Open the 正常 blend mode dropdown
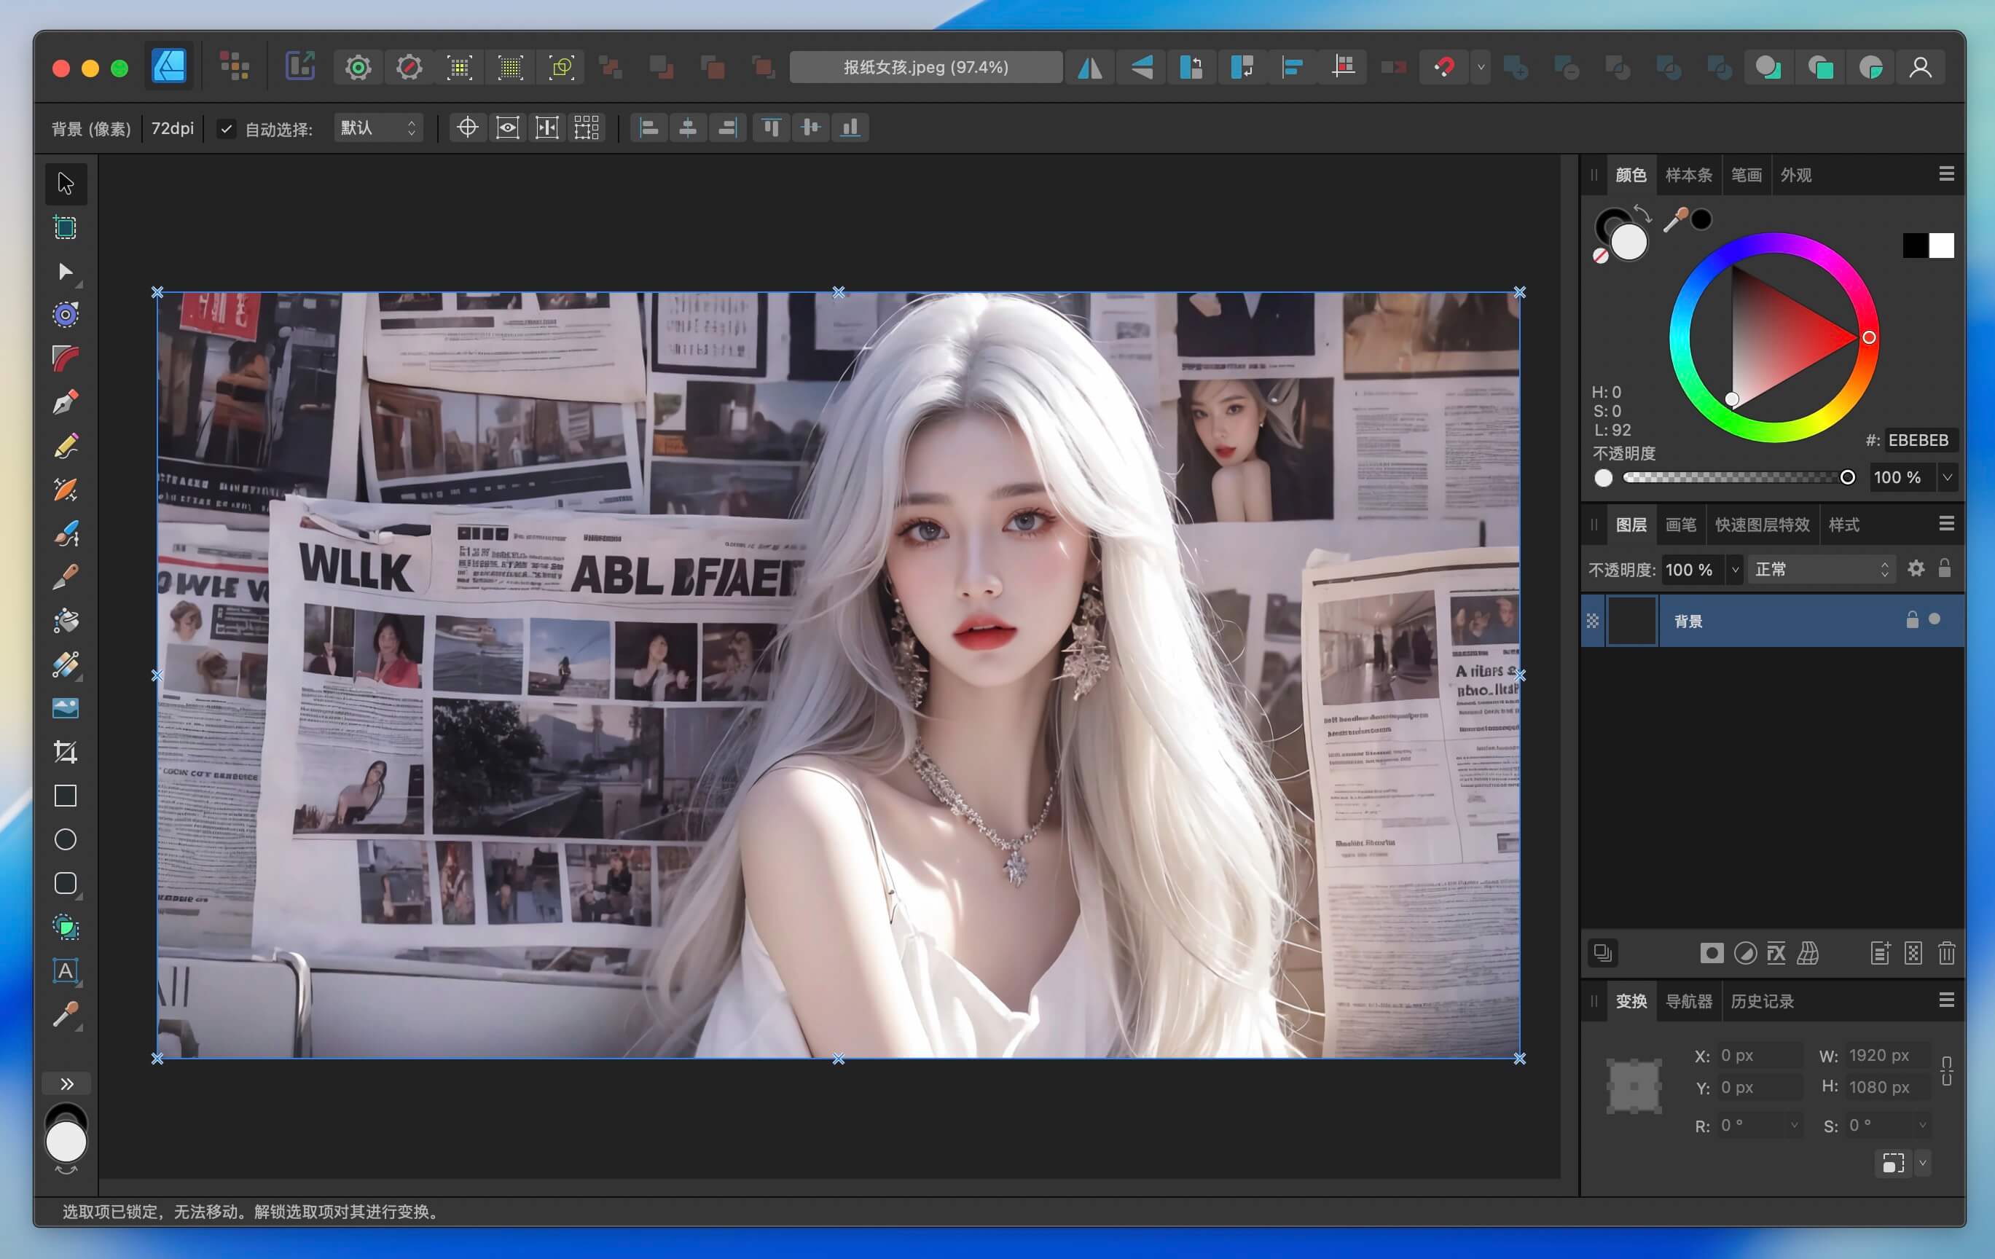This screenshot has width=1995, height=1259. click(x=1821, y=569)
